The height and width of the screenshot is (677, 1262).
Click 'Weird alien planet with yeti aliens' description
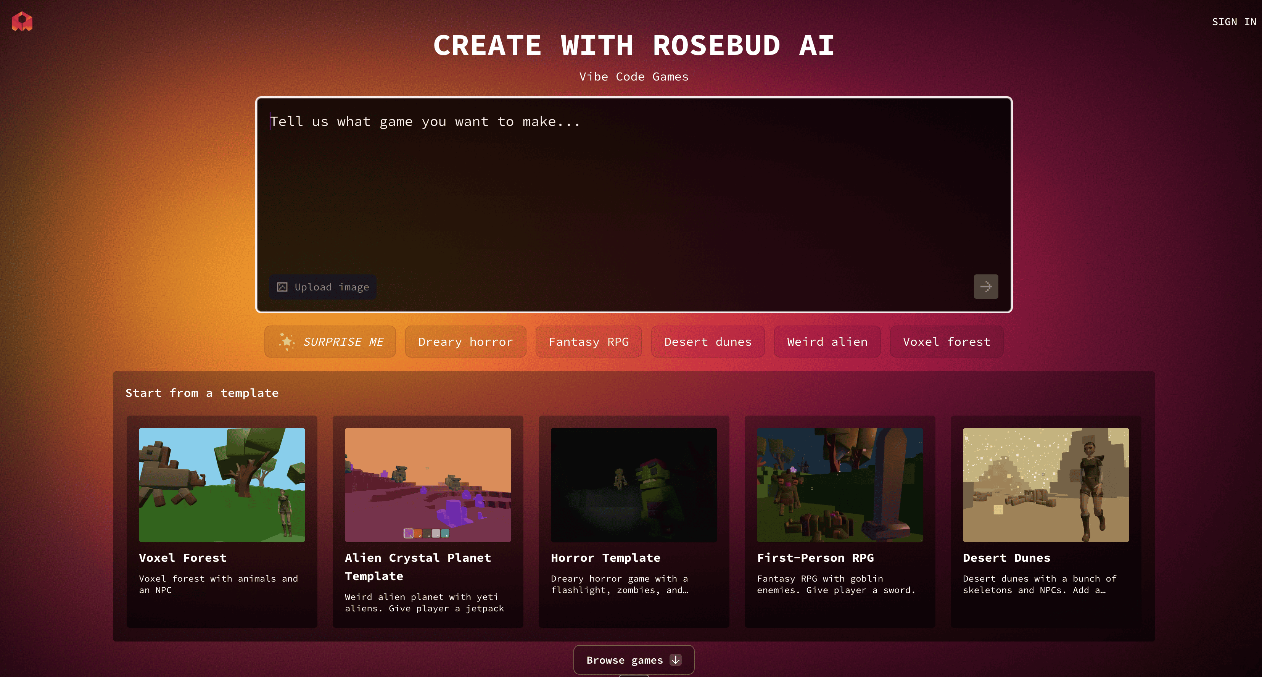(x=424, y=603)
